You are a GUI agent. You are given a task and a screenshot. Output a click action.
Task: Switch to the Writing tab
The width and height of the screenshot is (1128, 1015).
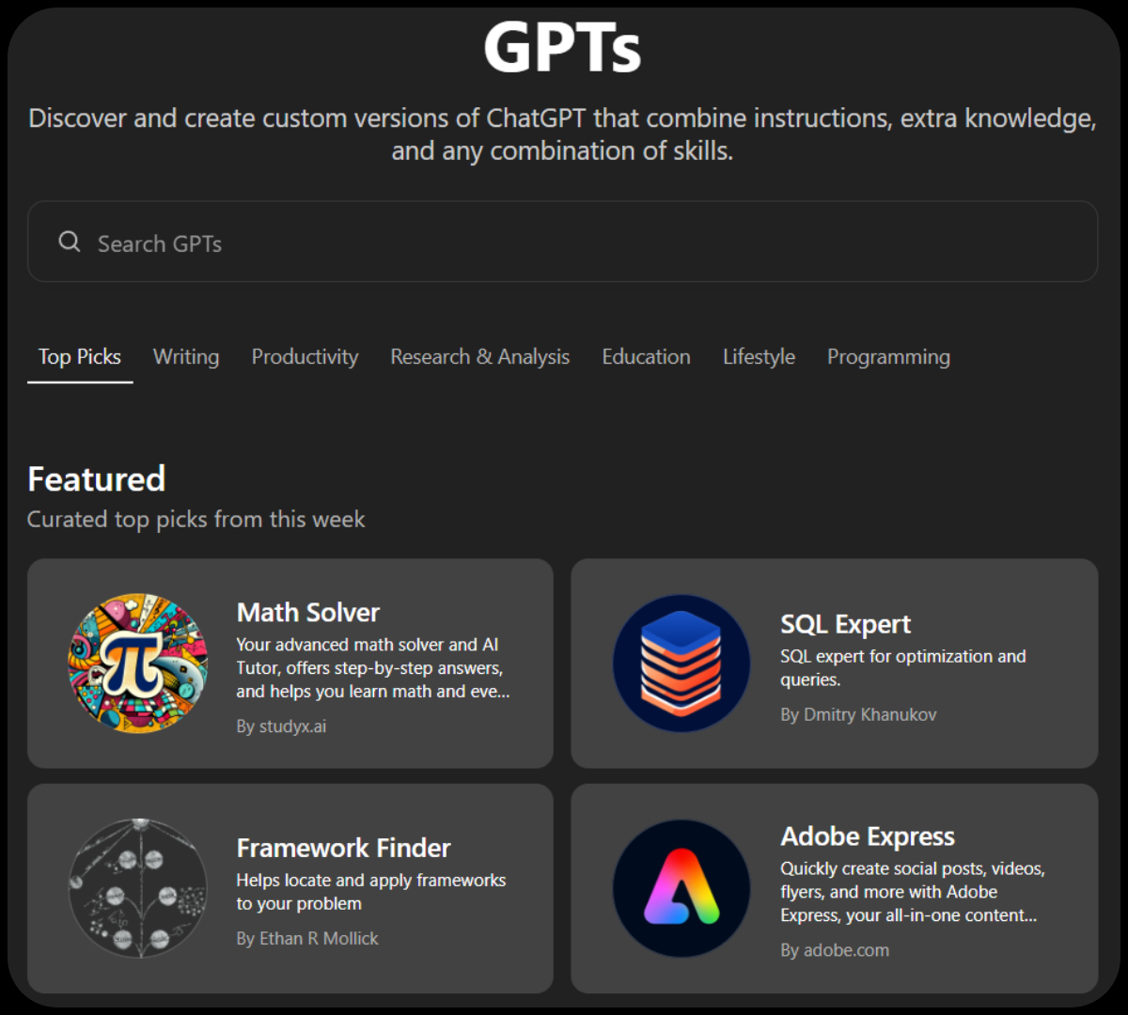tap(186, 357)
